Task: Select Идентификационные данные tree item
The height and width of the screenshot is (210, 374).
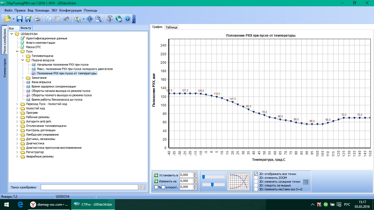Action: [x=47, y=38]
